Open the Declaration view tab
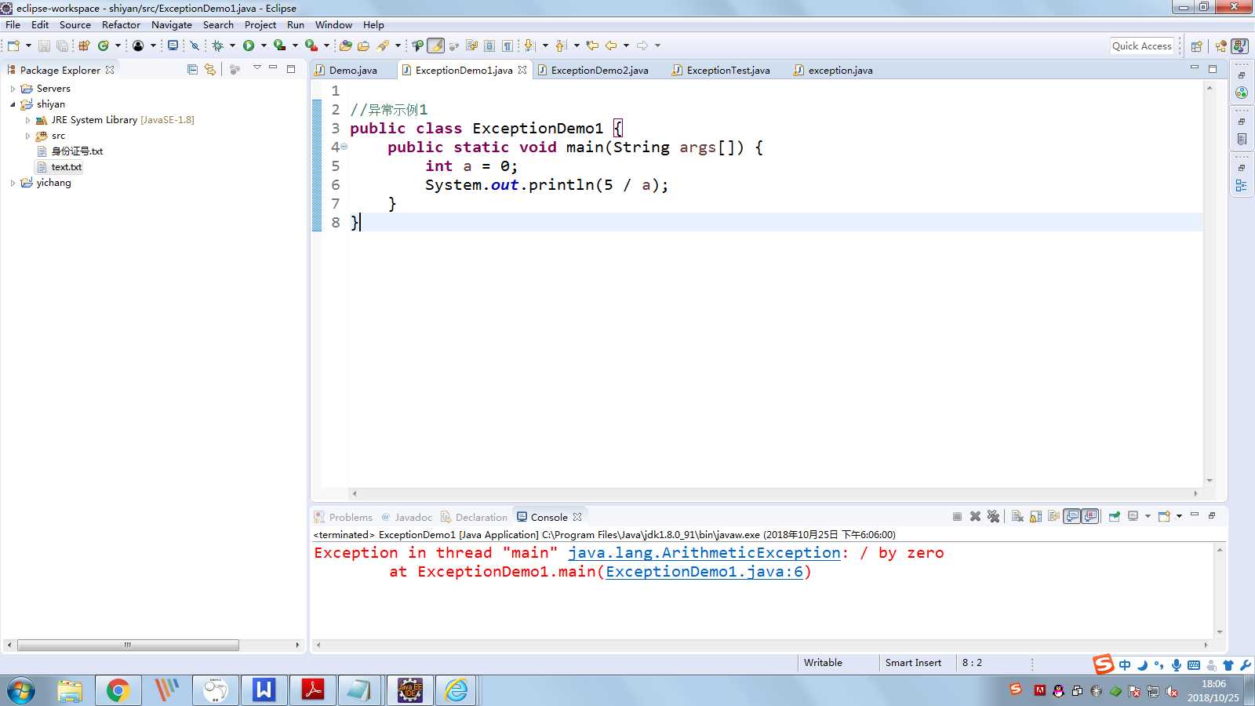 (475, 517)
